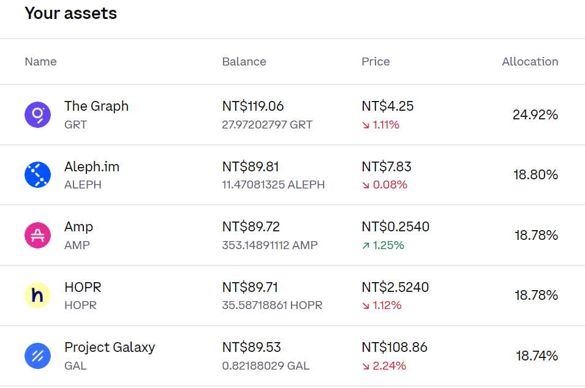Click the green up arrow beside 1.25%
This screenshot has width=585, height=388.
click(x=366, y=245)
